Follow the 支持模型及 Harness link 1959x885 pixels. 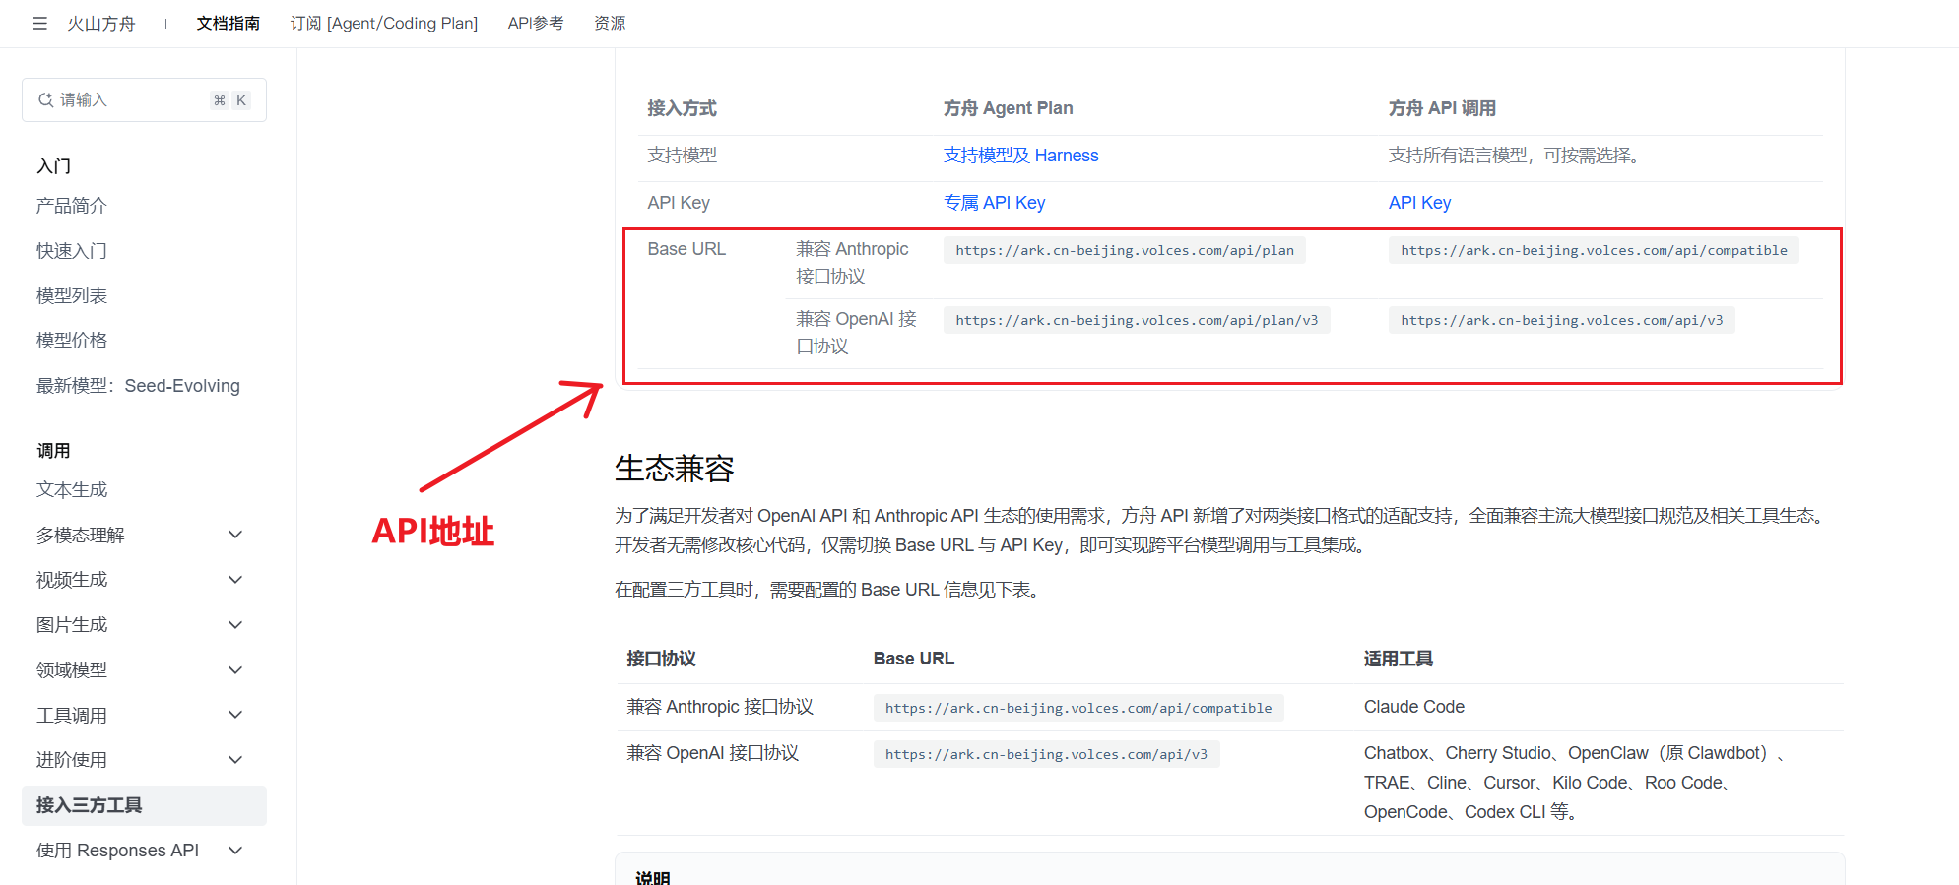click(x=1020, y=156)
